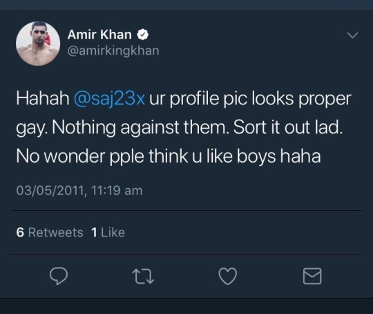This screenshot has height=314, width=373.
Task: Select the tweet text starting with Hahah
Action: 184,127
